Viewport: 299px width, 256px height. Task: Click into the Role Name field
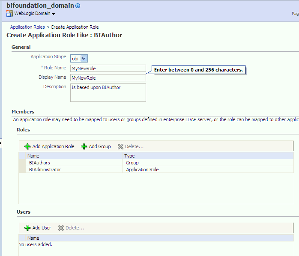pos(108,68)
